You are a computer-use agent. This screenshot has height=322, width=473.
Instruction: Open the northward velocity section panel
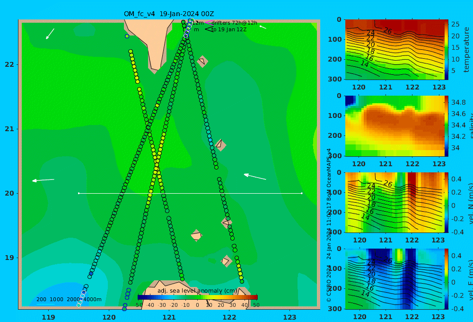coord(394,202)
